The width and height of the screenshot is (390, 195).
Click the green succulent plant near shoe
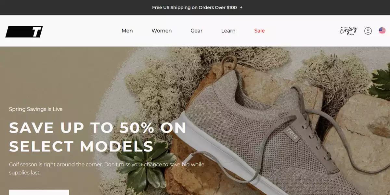(x=143, y=166)
